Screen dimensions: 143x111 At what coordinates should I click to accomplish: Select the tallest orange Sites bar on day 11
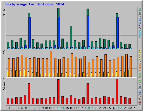point(51,64)
